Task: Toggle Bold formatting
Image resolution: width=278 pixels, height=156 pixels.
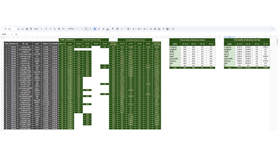Action: coord(95,29)
